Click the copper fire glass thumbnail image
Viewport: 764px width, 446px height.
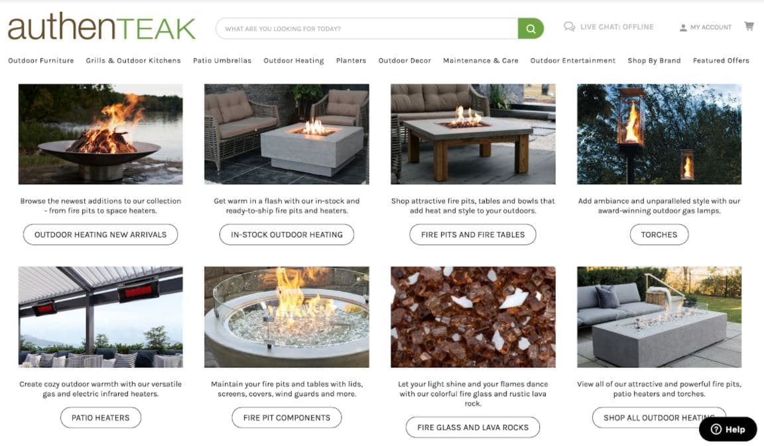pyautogui.click(x=473, y=317)
